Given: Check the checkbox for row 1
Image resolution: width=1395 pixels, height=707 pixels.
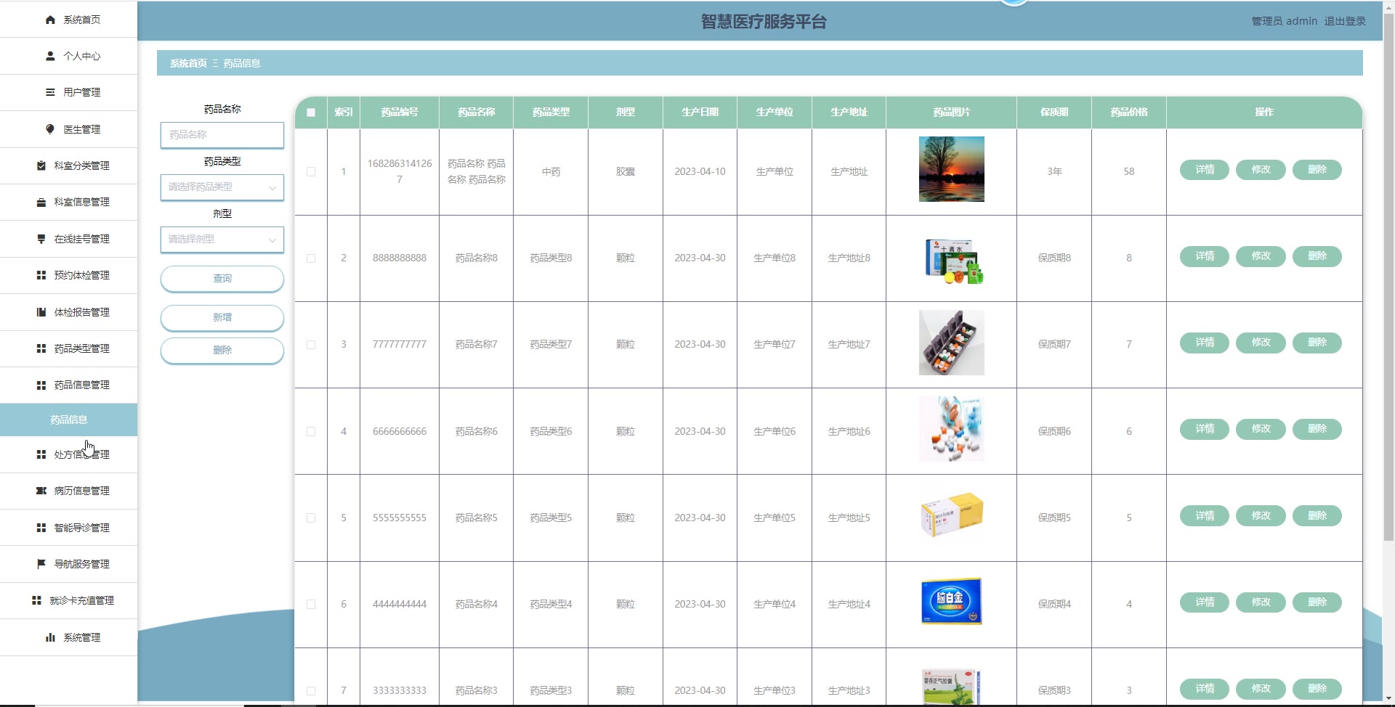Looking at the screenshot, I should (x=311, y=172).
